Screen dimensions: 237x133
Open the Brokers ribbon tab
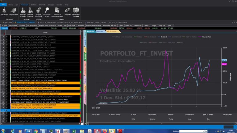point(33,5)
